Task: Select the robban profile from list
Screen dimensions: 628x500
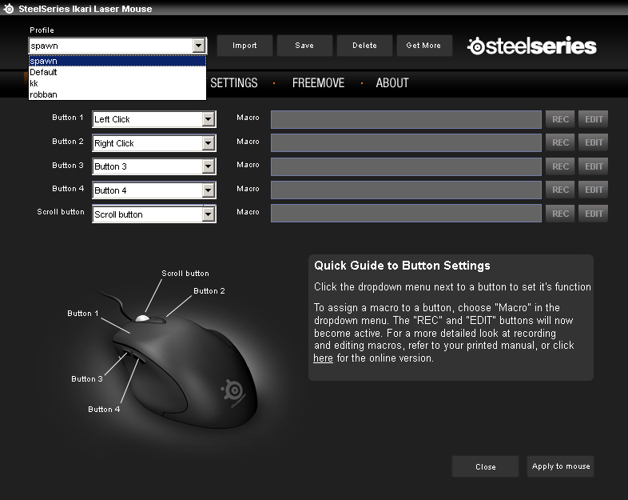Action: [117, 94]
